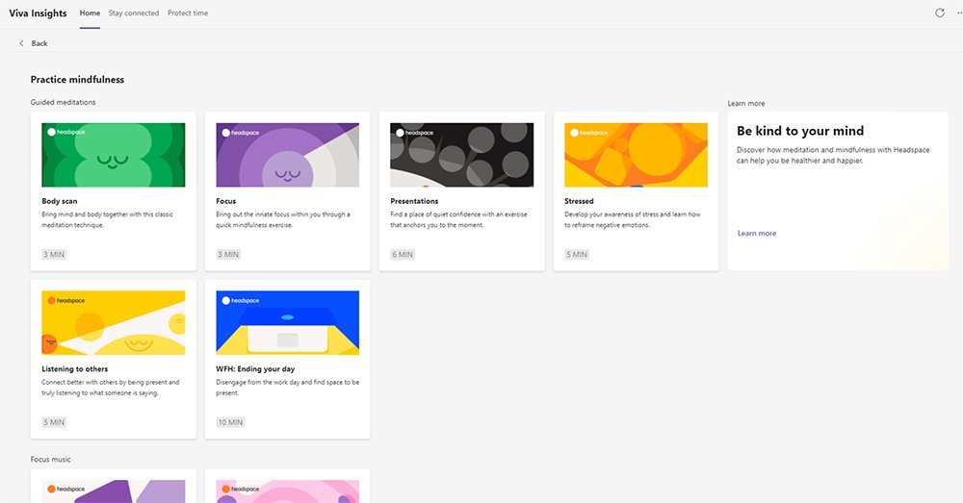This screenshot has width=963, height=503.
Task: Open the Stay connected tab
Action: click(133, 13)
